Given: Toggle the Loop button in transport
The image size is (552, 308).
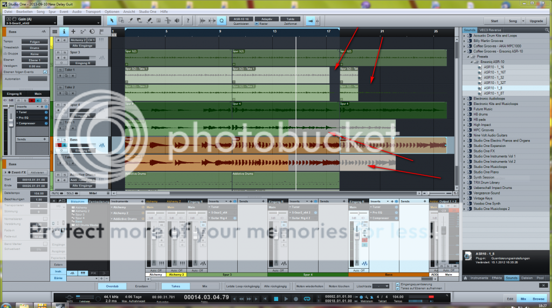Looking at the screenshot, I should [x=307, y=299].
